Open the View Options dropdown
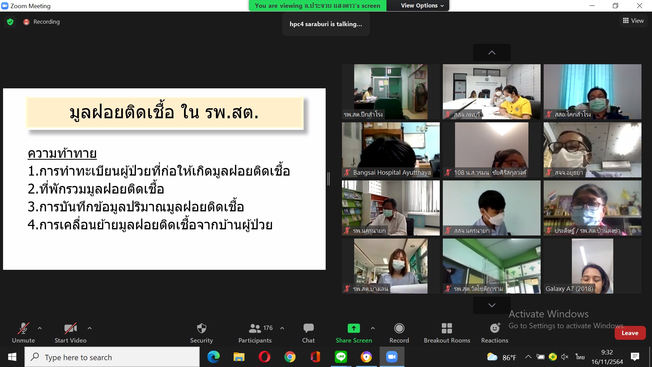This screenshot has height=367, width=652. [422, 5]
